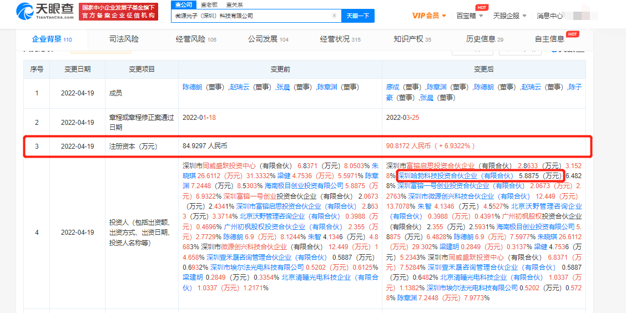Viewport: 626px width, 313px height.
Task: Switch to the 经营状况 tab
Action: coord(340,39)
